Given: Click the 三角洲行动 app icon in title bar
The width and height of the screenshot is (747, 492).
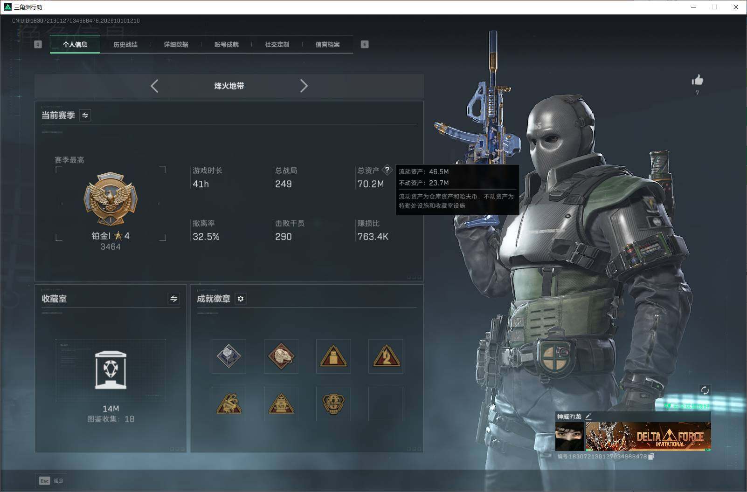Looking at the screenshot, I should pyautogui.click(x=7, y=7).
